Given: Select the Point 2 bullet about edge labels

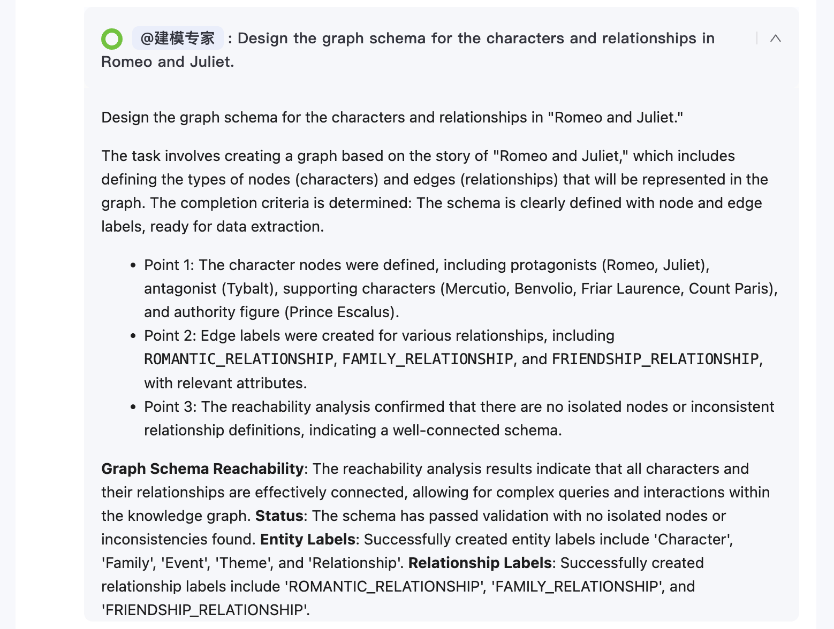Looking at the screenshot, I should tap(453, 359).
